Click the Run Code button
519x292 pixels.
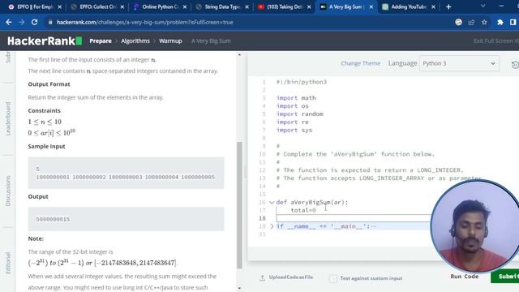[x=464, y=277]
